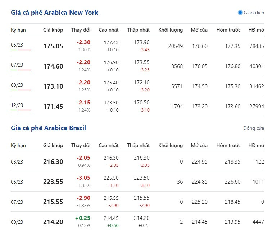Screen dimensions: 272x231
Task: Click the 175.05 matched price
Action: pyautogui.click(x=53, y=46)
